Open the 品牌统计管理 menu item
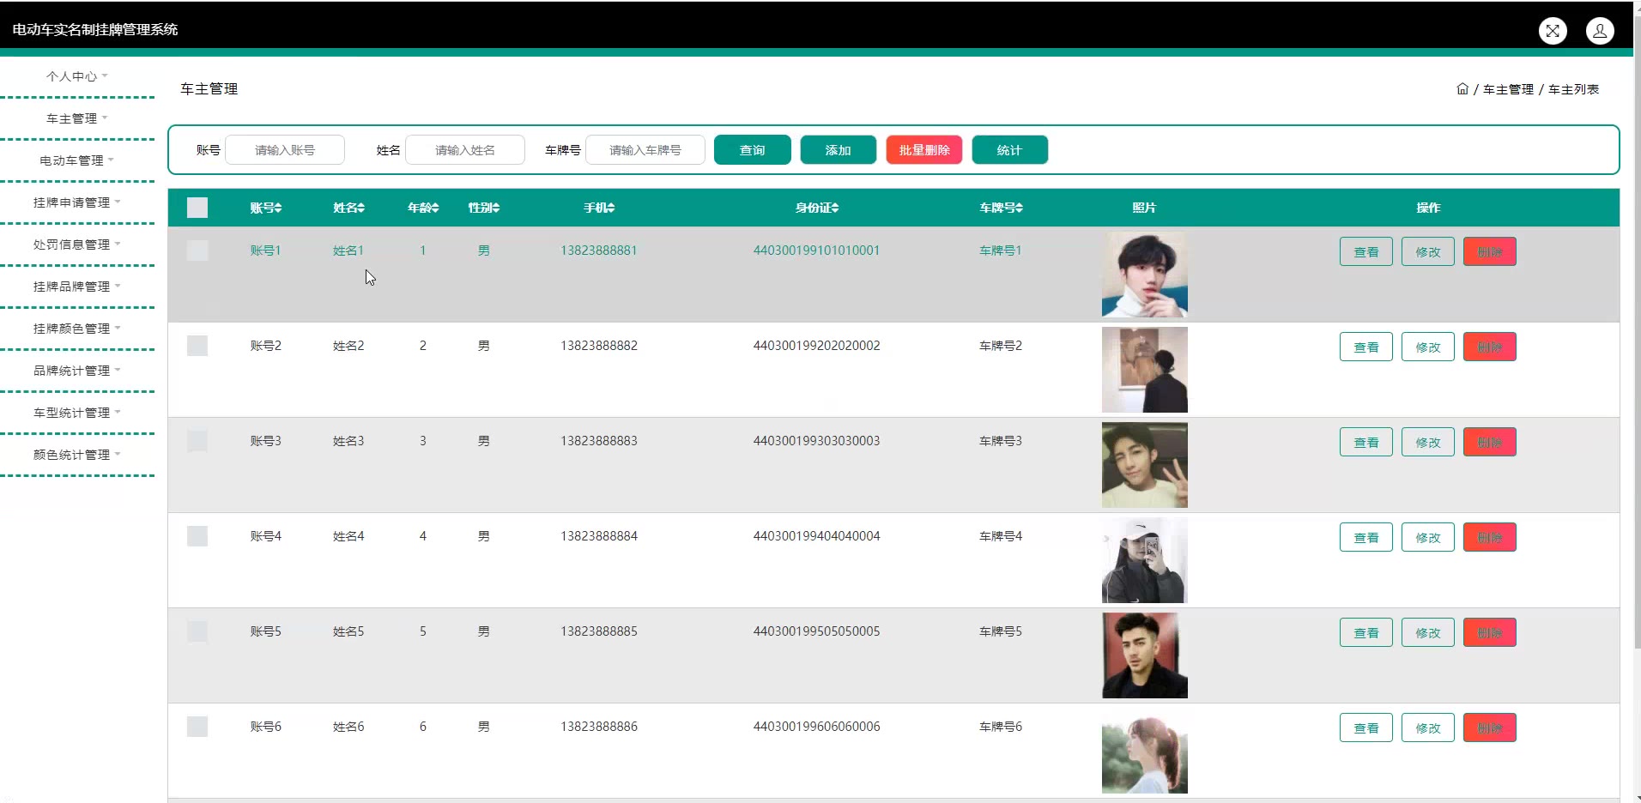1641x803 pixels. point(76,371)
